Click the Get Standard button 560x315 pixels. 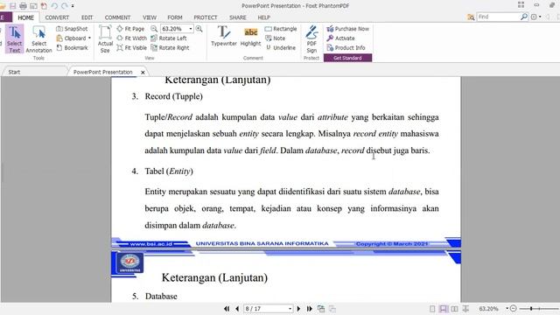coord(348,58)
